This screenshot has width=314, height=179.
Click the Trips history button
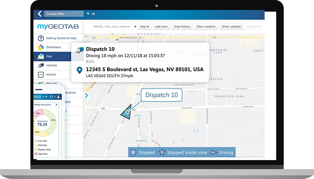click(x=182, y=27)
